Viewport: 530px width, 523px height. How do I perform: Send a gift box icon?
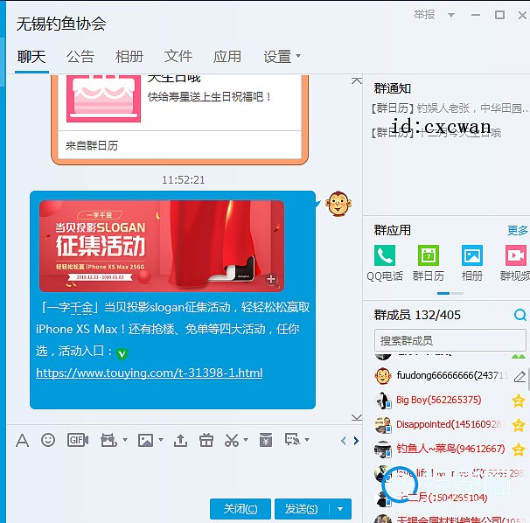coord(206,440)
